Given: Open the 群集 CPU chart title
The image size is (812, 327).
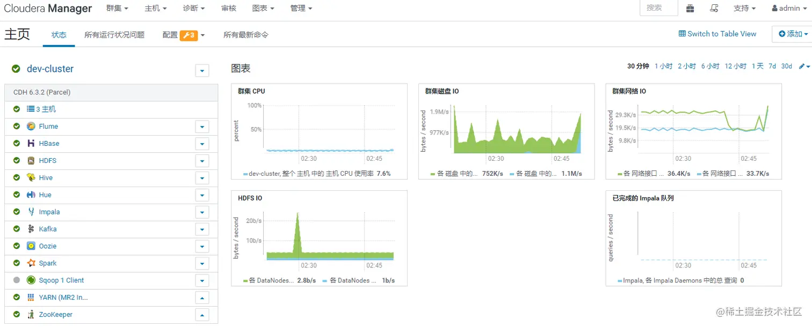Looking at the screenshot, I should click(251, 91).
